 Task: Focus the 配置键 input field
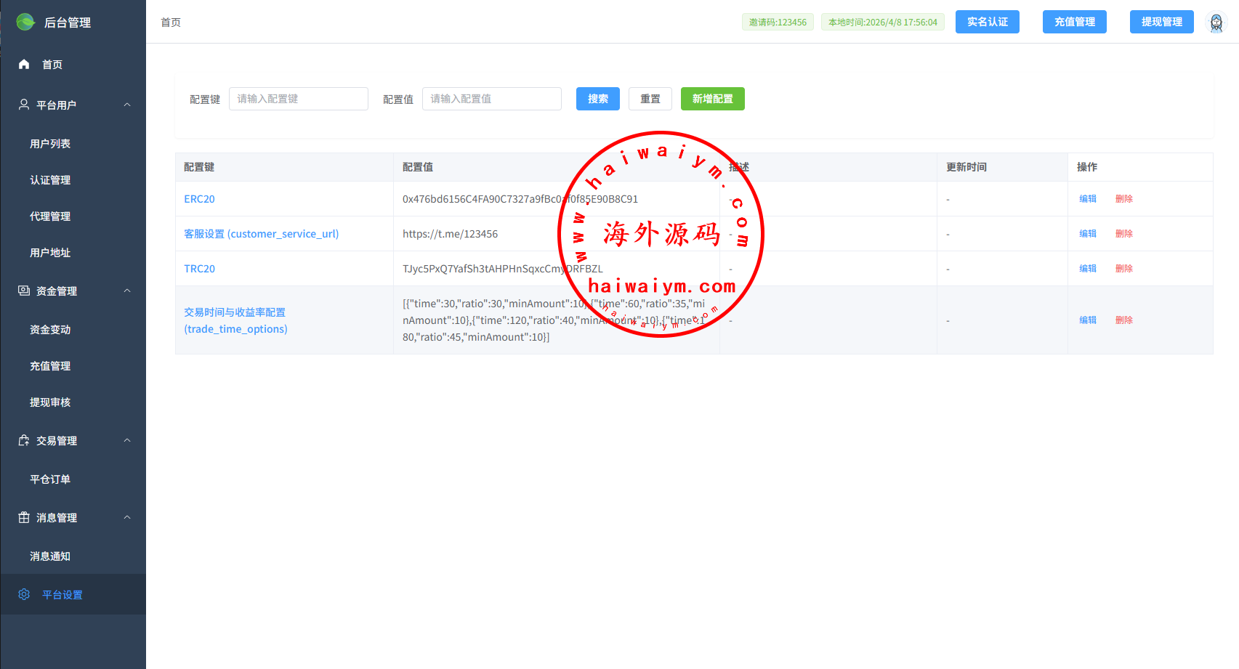(298, 99)
